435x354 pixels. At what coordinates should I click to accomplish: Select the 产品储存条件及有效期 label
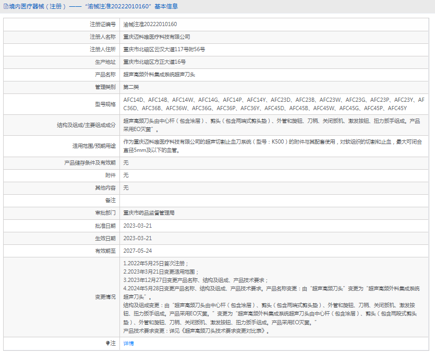point(90,163)
